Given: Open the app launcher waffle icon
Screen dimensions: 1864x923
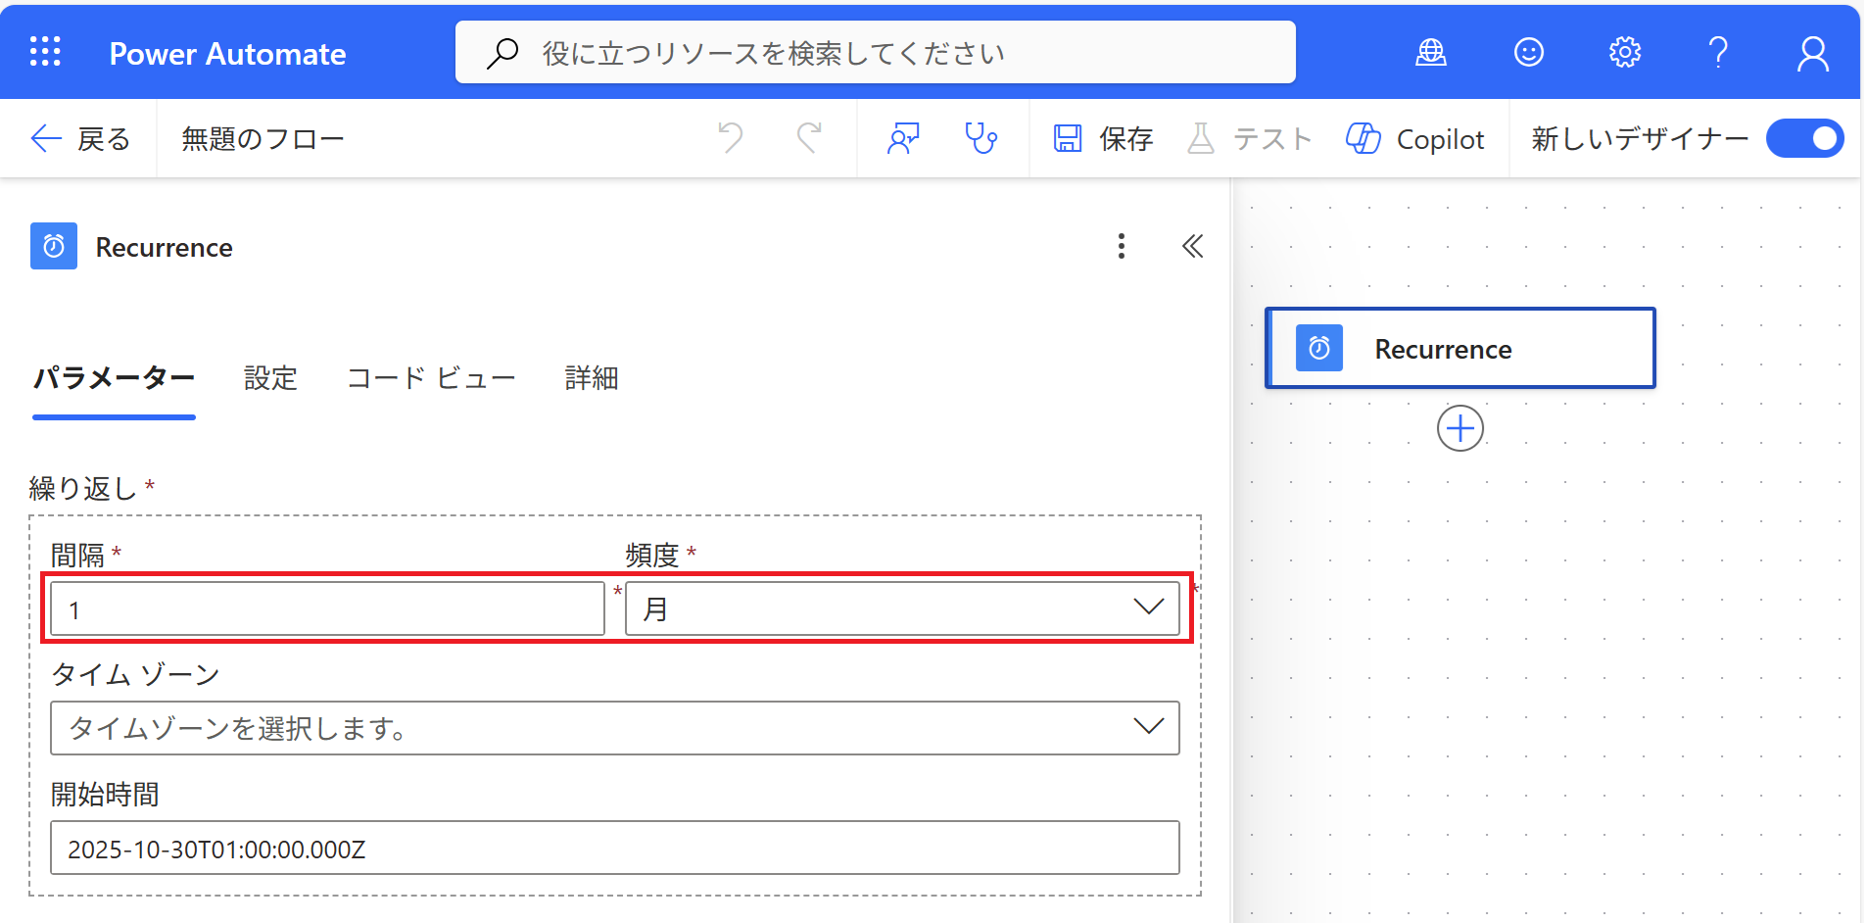Looking at the screenshot, I should pos(45,52).
